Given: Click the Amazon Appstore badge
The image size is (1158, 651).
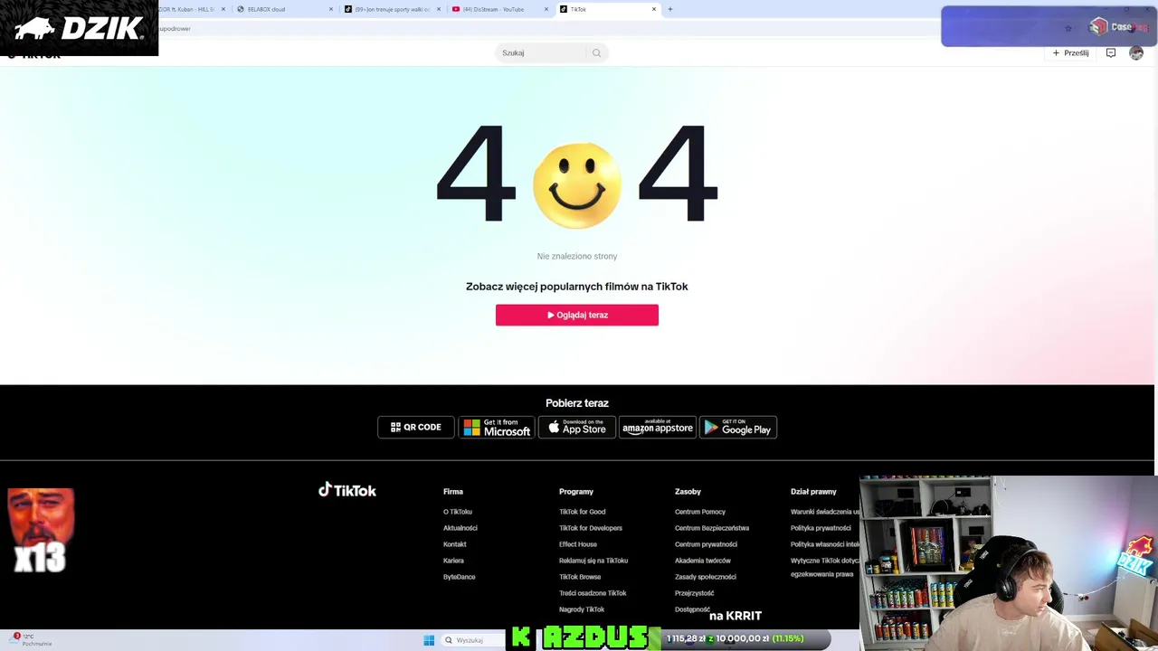Looking at the screenshot, I should click(x=658, y=428).
